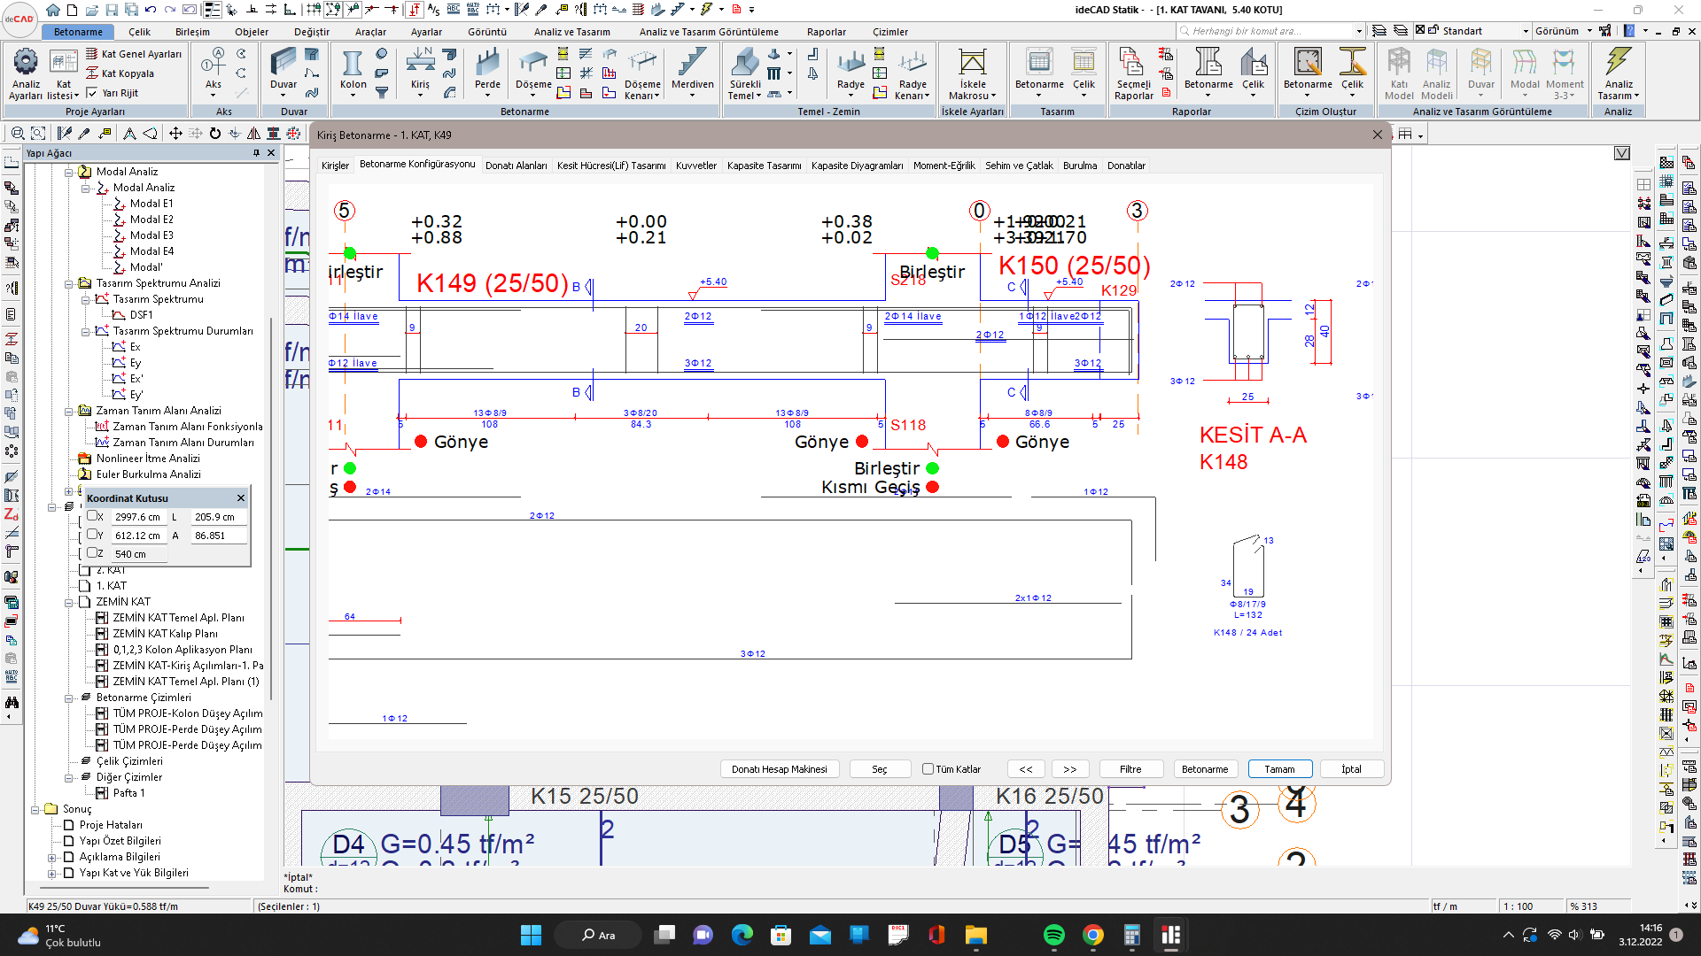Switch to Donatı Alanları tab
Screen dimensions: 1701x956
516,166
